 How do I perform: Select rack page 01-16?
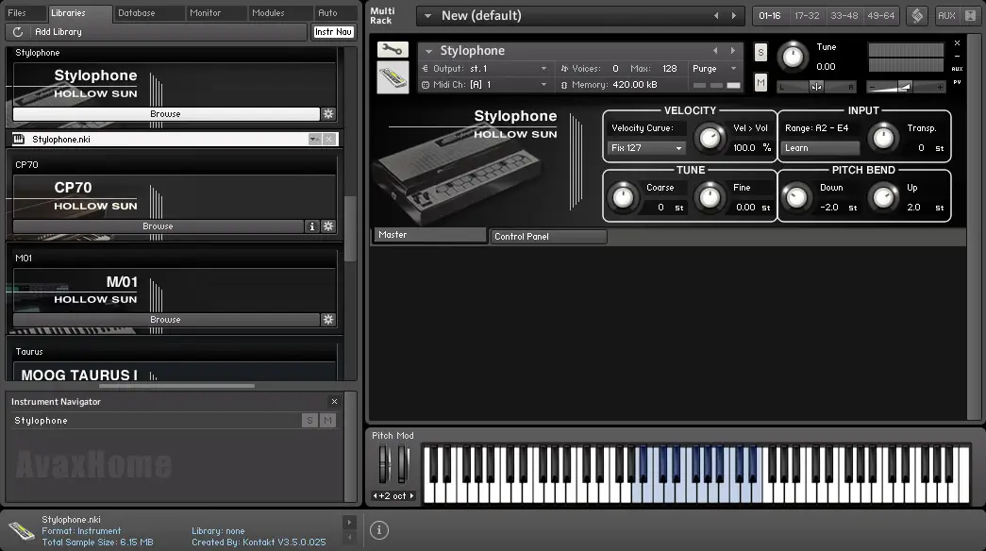point(770,16)
